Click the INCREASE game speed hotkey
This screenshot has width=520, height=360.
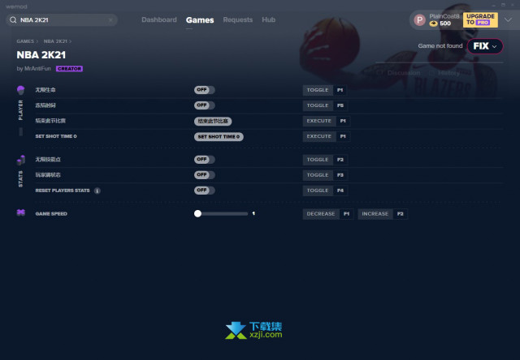click(383, 214)
